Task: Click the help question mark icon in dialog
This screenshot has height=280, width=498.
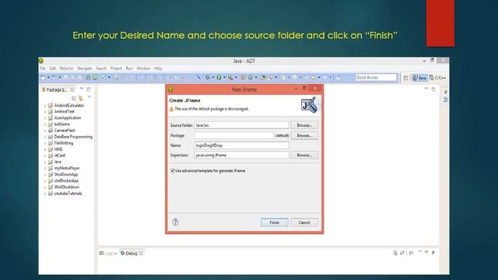Action: 175,222
